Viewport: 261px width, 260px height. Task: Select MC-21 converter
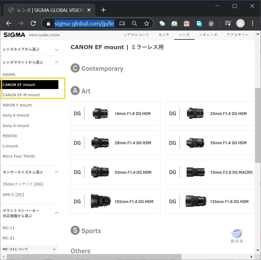[x=8, y=238]
